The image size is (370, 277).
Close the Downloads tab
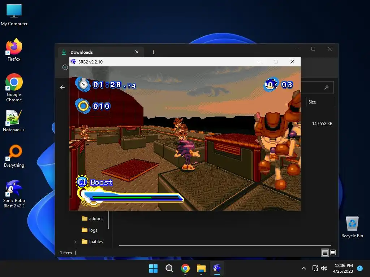[137, 52]
